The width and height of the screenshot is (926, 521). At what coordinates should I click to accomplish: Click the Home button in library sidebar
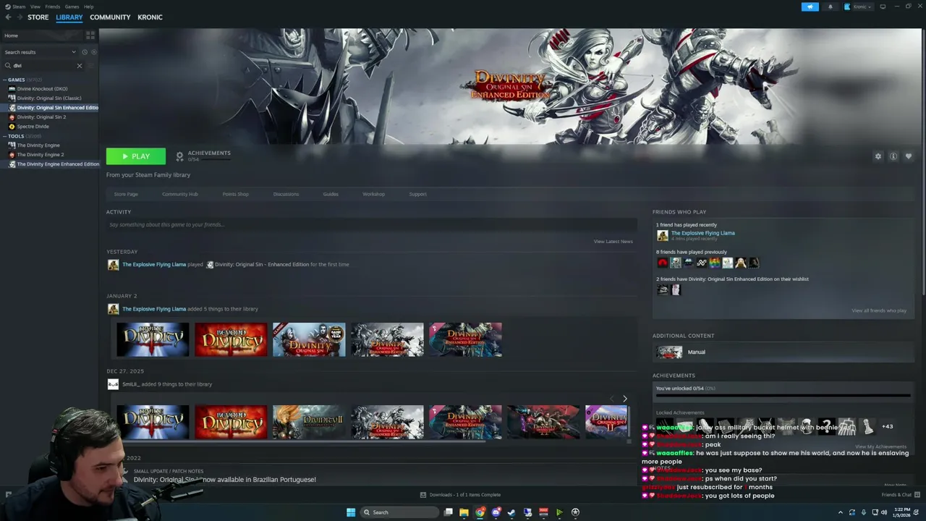pyautogui.click(x=42, y=35)
